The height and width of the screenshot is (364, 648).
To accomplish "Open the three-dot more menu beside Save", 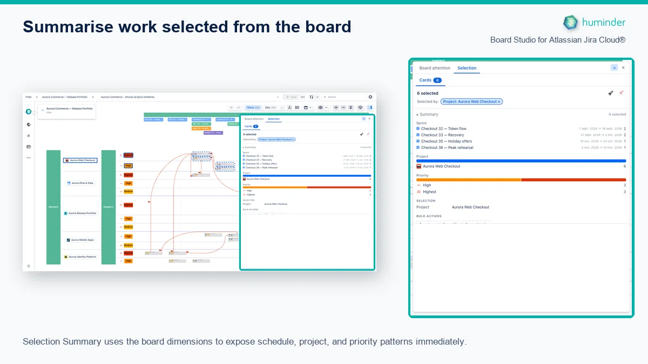I will [302, 97].
